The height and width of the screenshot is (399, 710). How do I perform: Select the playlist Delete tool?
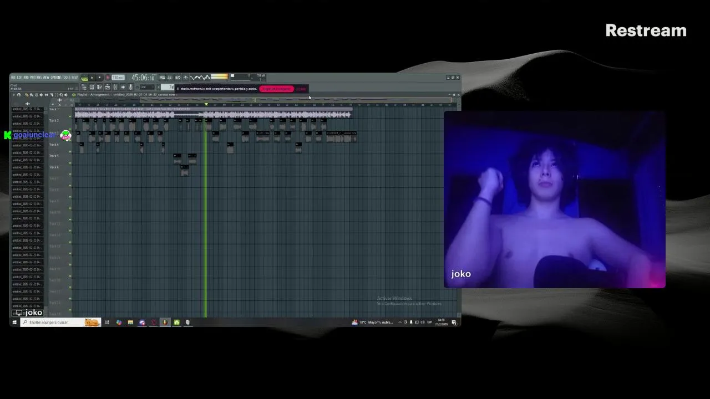(37, 95)
